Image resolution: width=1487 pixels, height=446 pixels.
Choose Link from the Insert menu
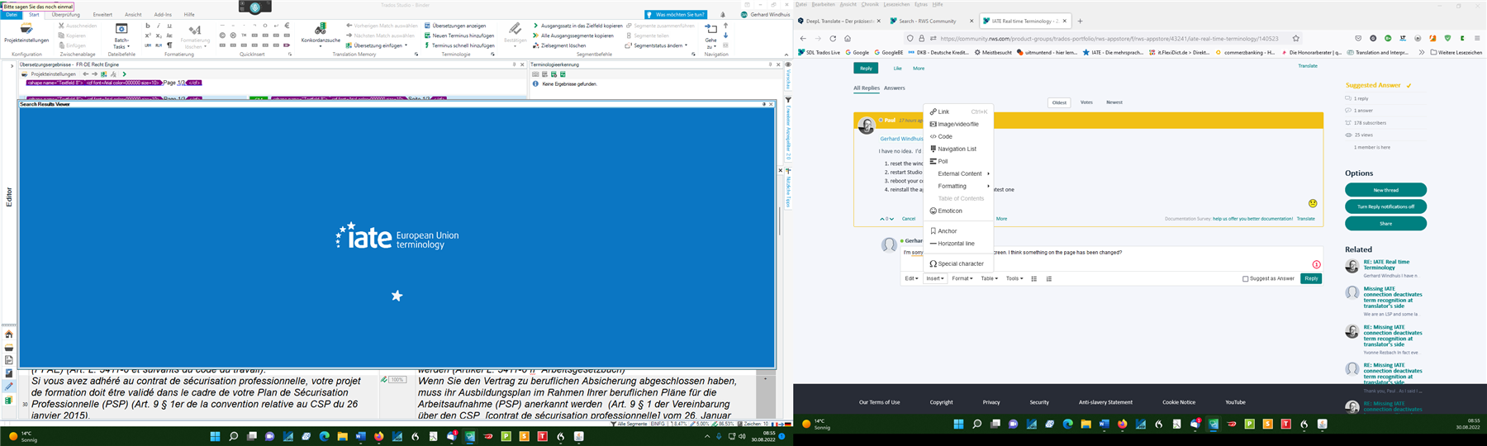click(958, 111)
